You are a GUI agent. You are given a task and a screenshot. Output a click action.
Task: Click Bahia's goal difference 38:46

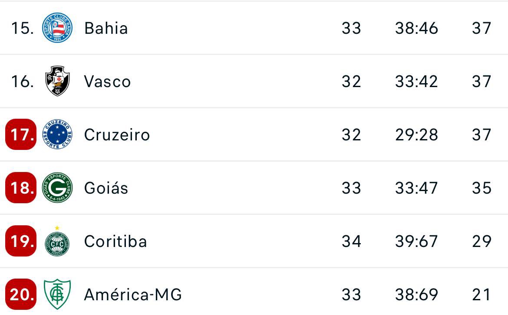pos(416,28)
